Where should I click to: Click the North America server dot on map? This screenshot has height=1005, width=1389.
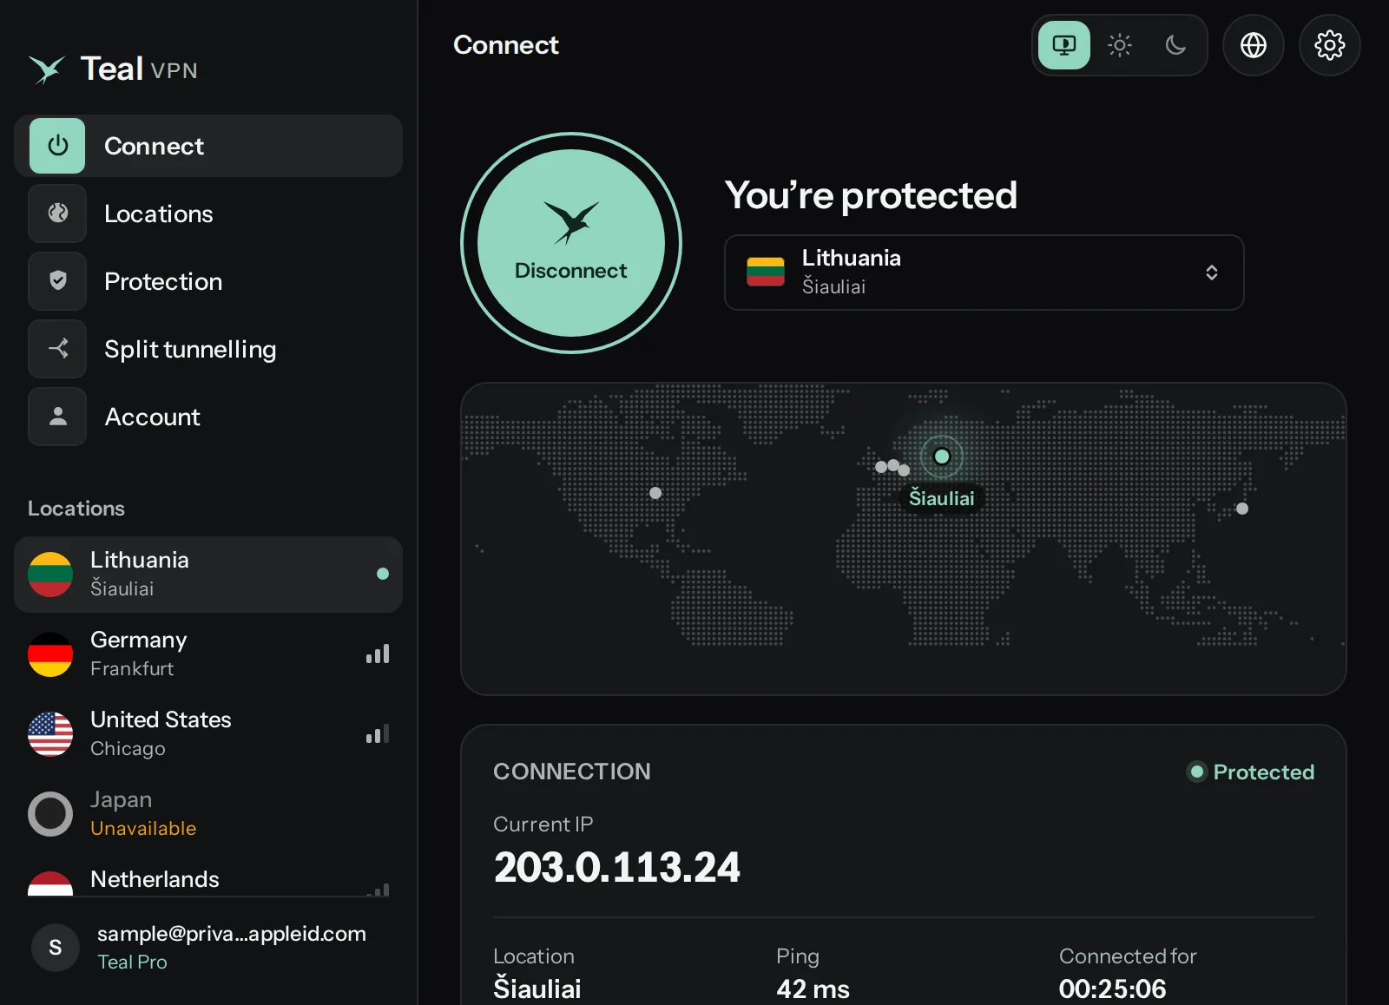point(655,493)
